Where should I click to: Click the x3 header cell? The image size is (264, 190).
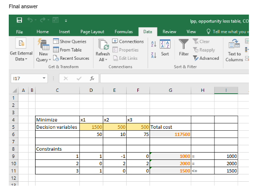(138, 120)
